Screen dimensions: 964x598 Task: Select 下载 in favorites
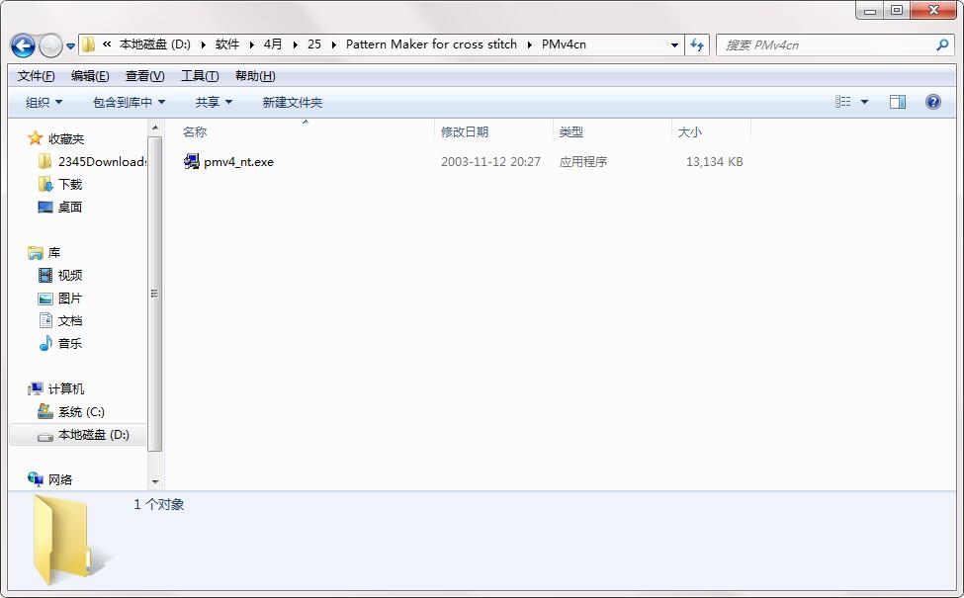pos(70,185)
